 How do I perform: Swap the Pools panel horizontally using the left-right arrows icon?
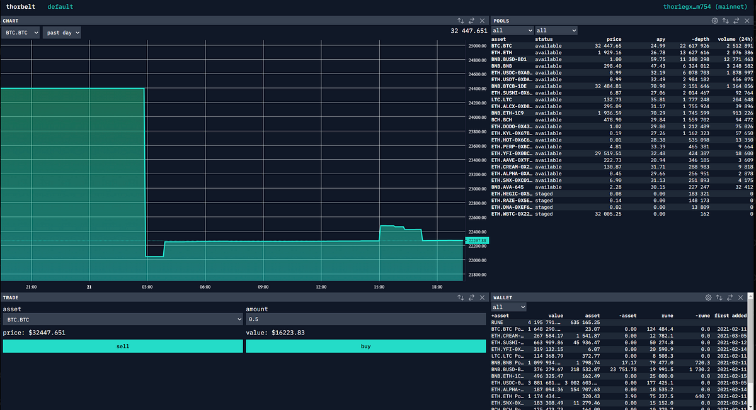[736, 21]
